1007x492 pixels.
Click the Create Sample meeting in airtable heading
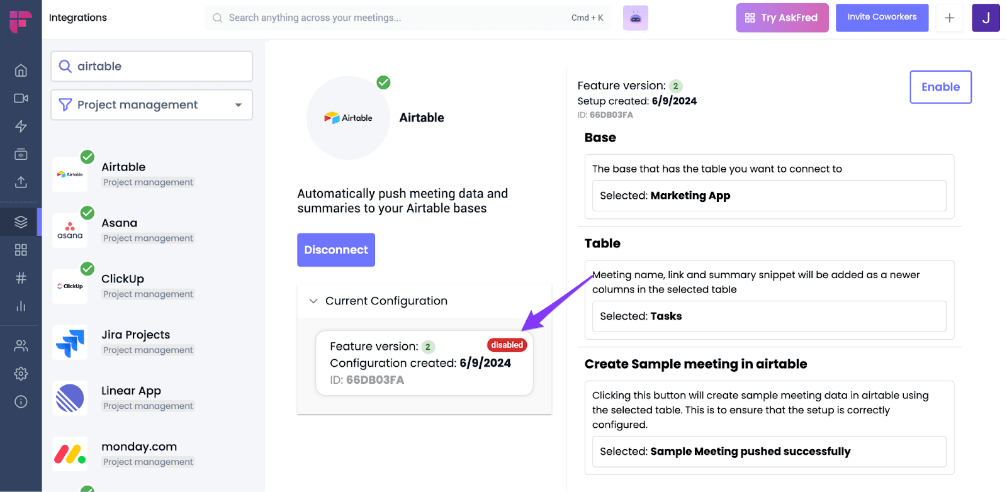coord(695,364)
